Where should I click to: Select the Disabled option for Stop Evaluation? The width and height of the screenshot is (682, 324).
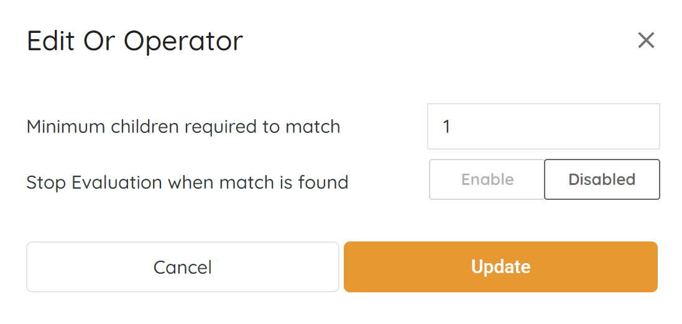(x=601, y=180)
